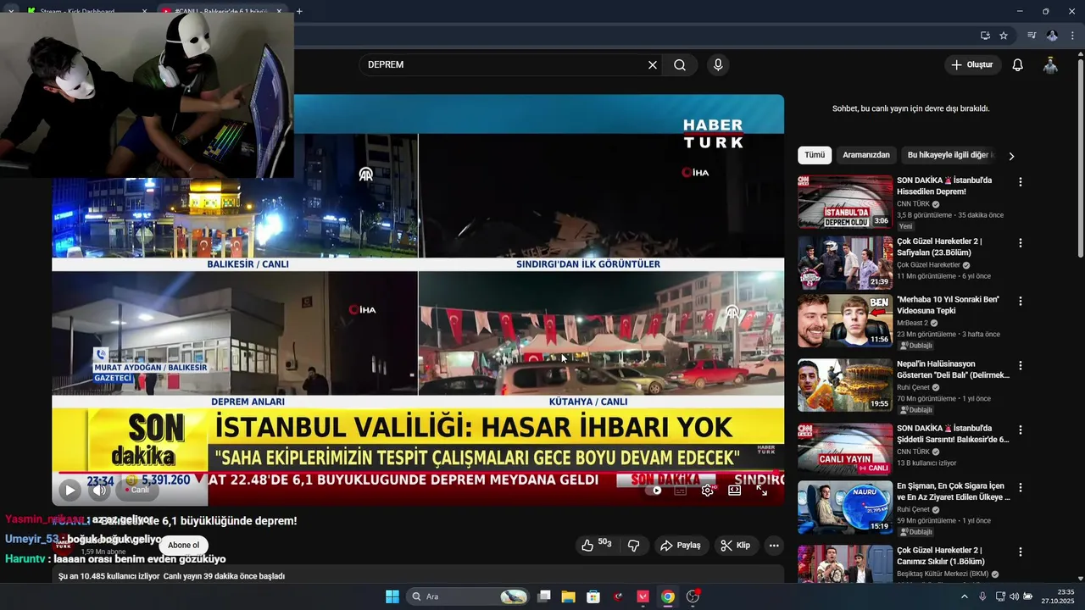This screenshot has height=610, width=1085.
Task: Select Bu hikayeyle ilgili diğer chip
Action: [949, 155]
